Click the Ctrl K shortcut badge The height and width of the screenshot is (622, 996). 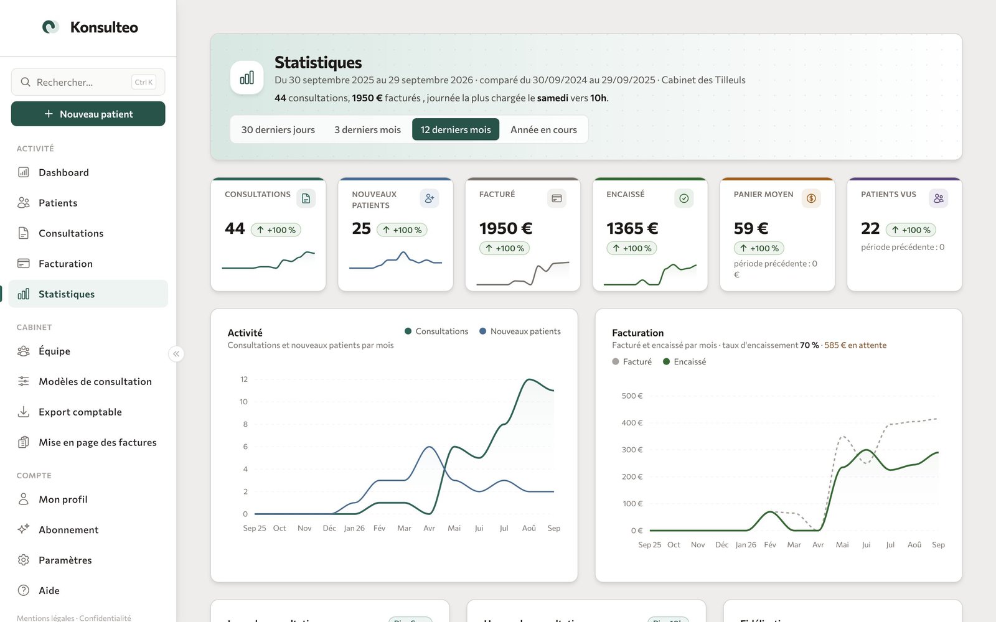pyautogui.click(x=144, y=82)
